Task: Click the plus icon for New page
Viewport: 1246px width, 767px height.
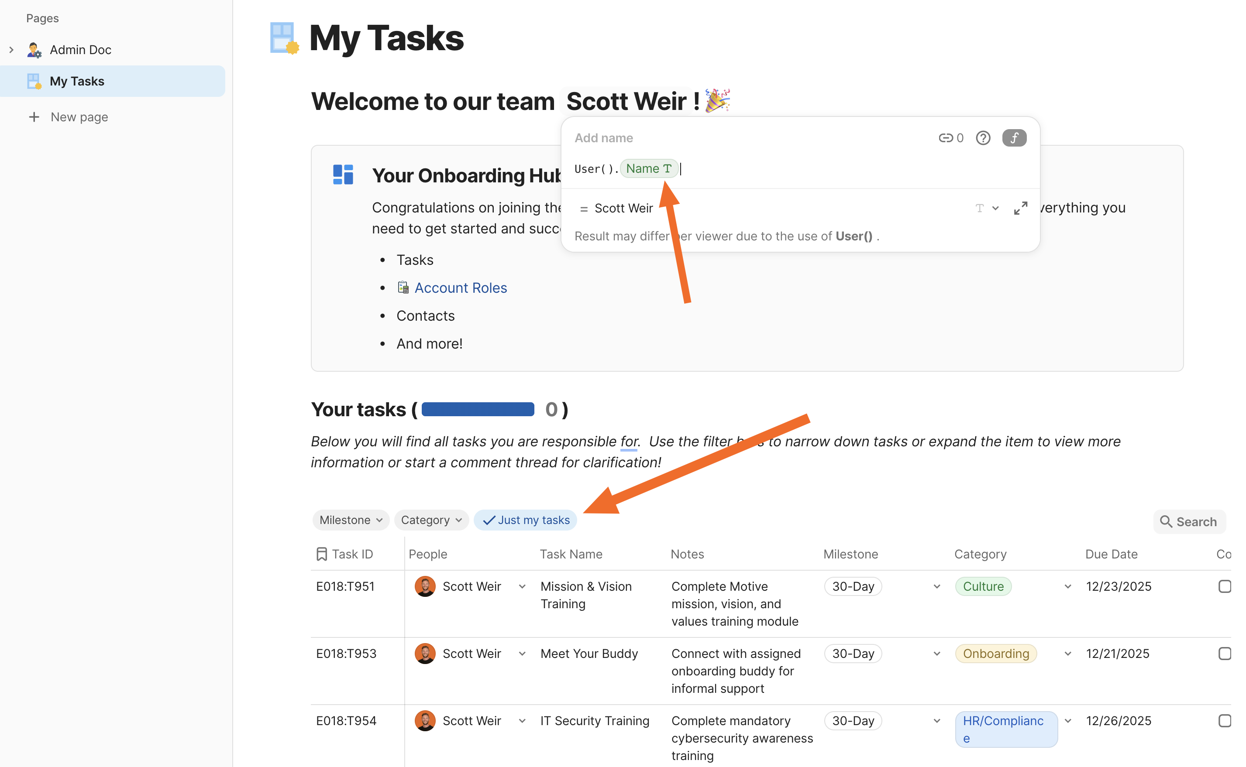Action: coord(34,117)
